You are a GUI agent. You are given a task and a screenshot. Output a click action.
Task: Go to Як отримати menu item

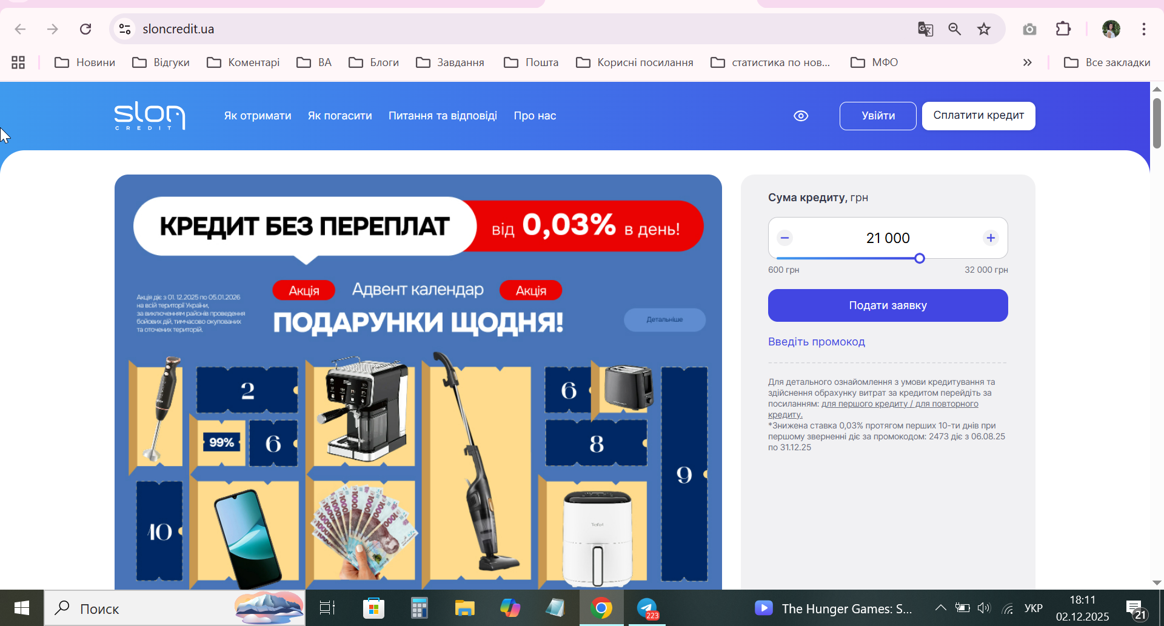click(258, 116)
